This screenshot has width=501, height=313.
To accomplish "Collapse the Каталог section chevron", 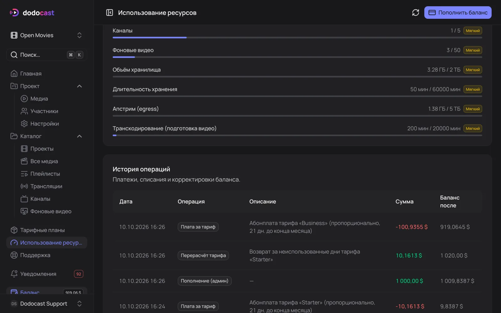I will click(x=80, y=136).
